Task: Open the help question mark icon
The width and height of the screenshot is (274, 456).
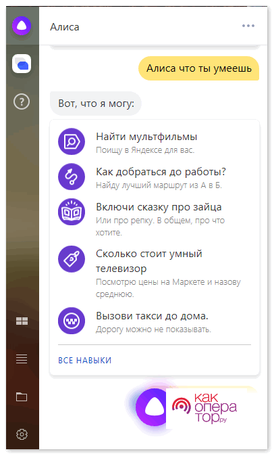Action: point(22,101)
